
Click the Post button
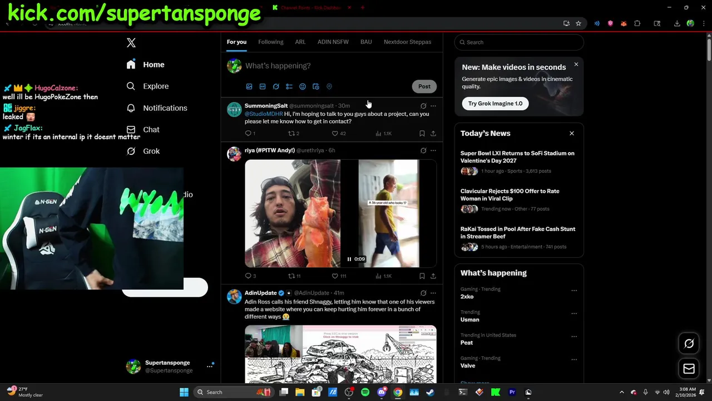(x=424, y=86)
